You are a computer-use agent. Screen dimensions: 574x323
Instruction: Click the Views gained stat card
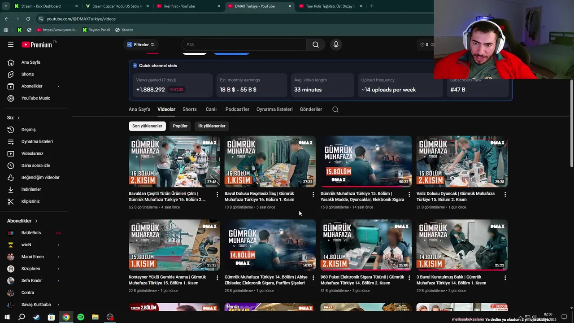(173, 85)
